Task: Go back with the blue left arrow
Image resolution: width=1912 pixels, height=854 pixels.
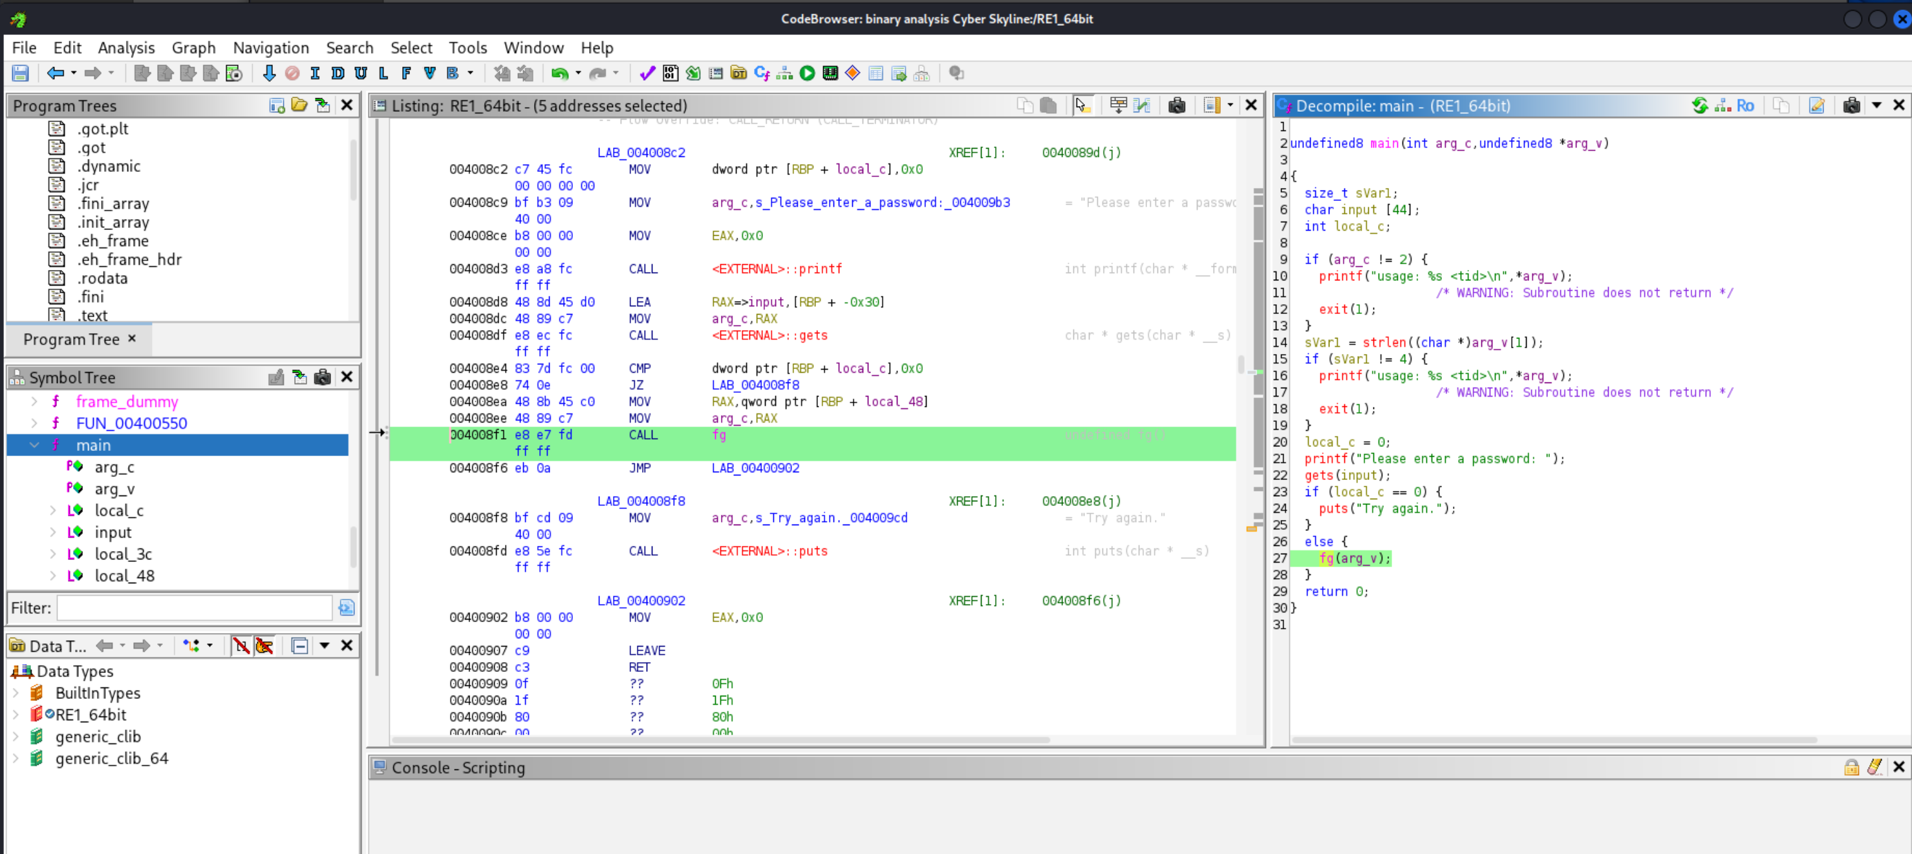Action: [x=55, y=72]
